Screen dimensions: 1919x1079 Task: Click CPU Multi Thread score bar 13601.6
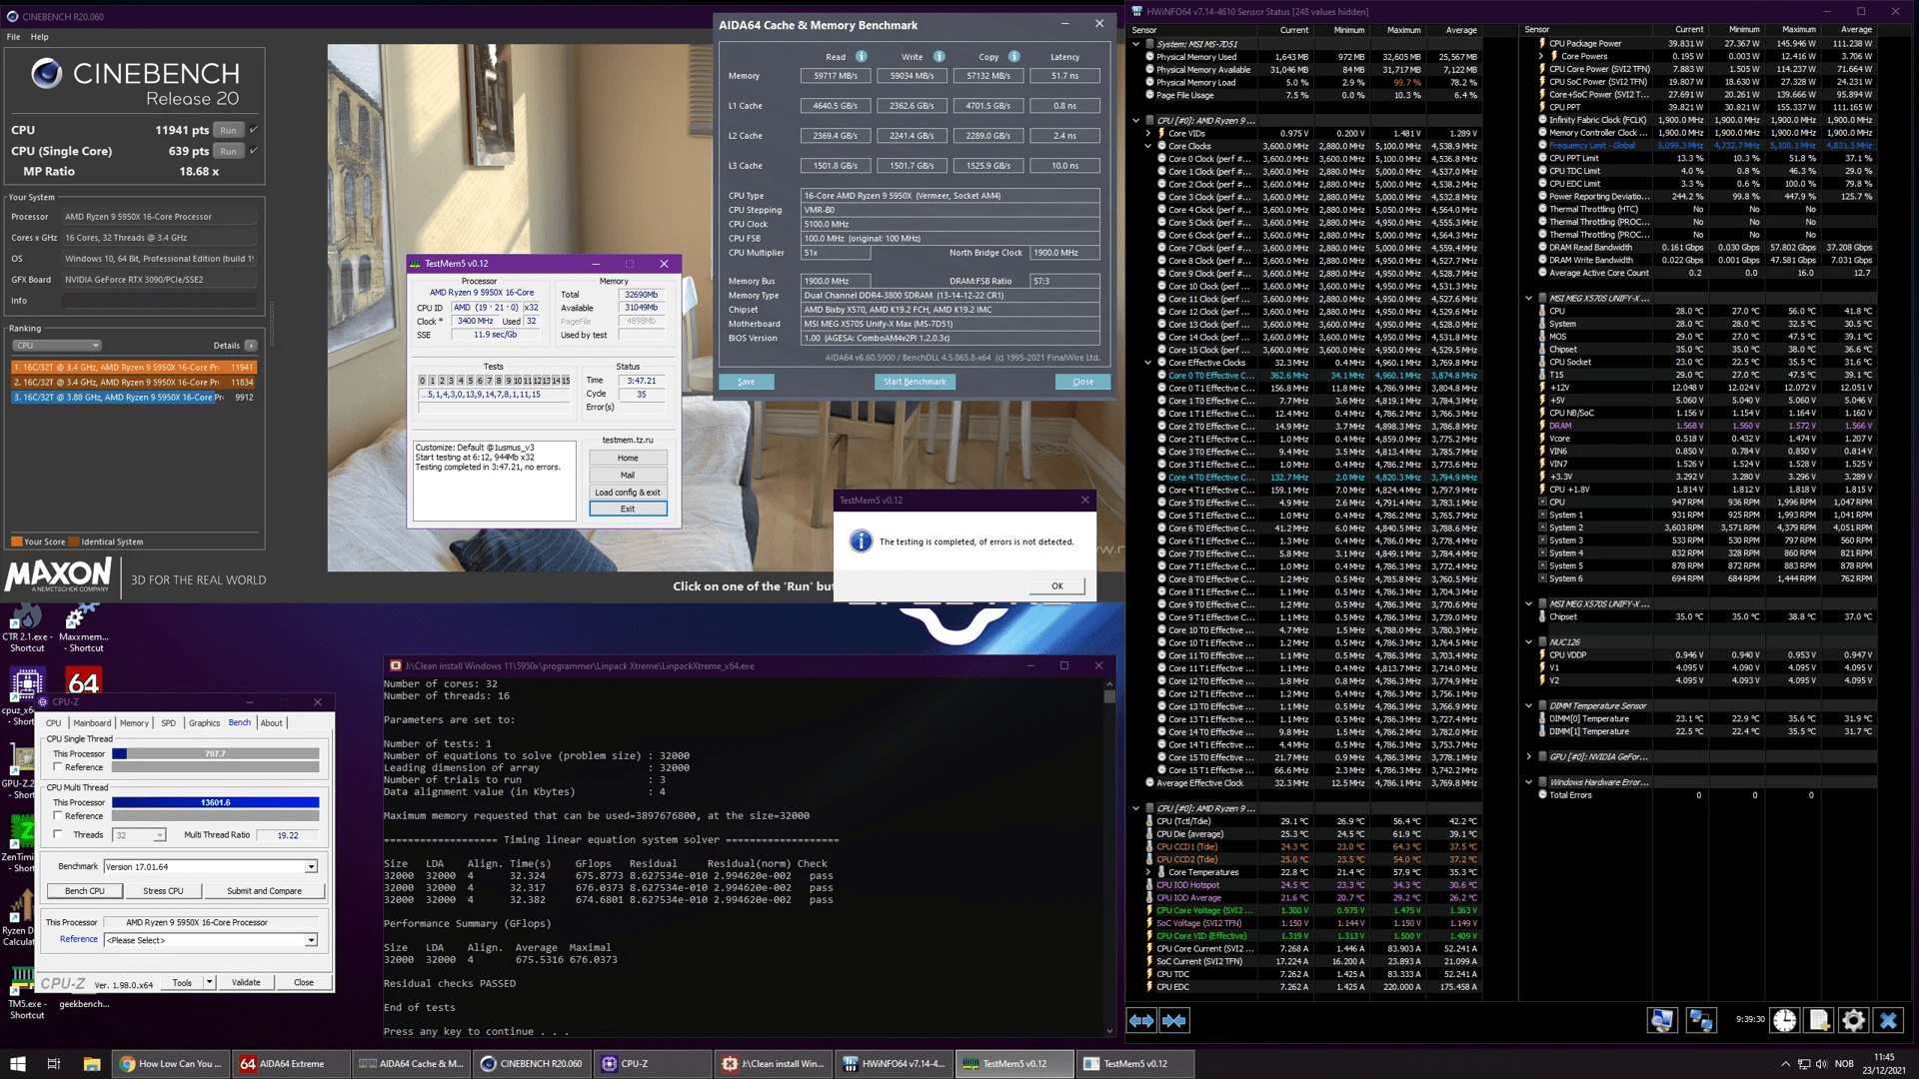tap(215, 802)
